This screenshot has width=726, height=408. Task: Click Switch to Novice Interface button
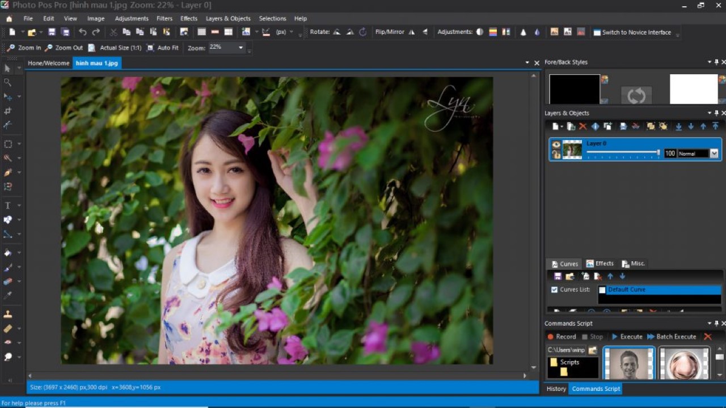632,32
